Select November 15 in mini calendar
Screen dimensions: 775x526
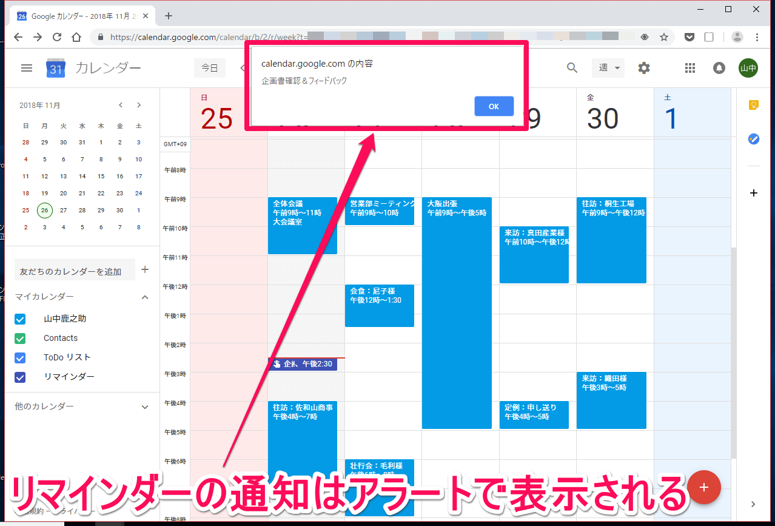[101, 176]
